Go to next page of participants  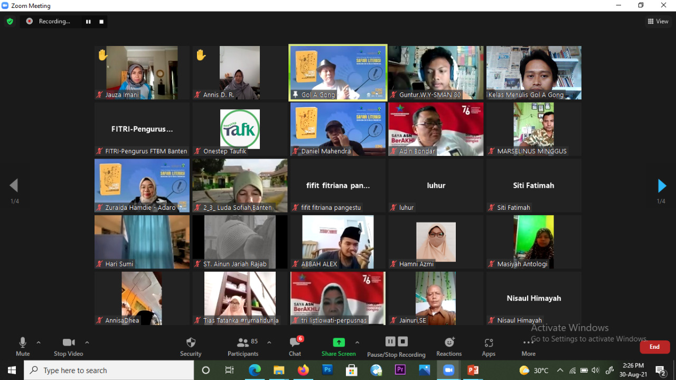pos(662,186)
